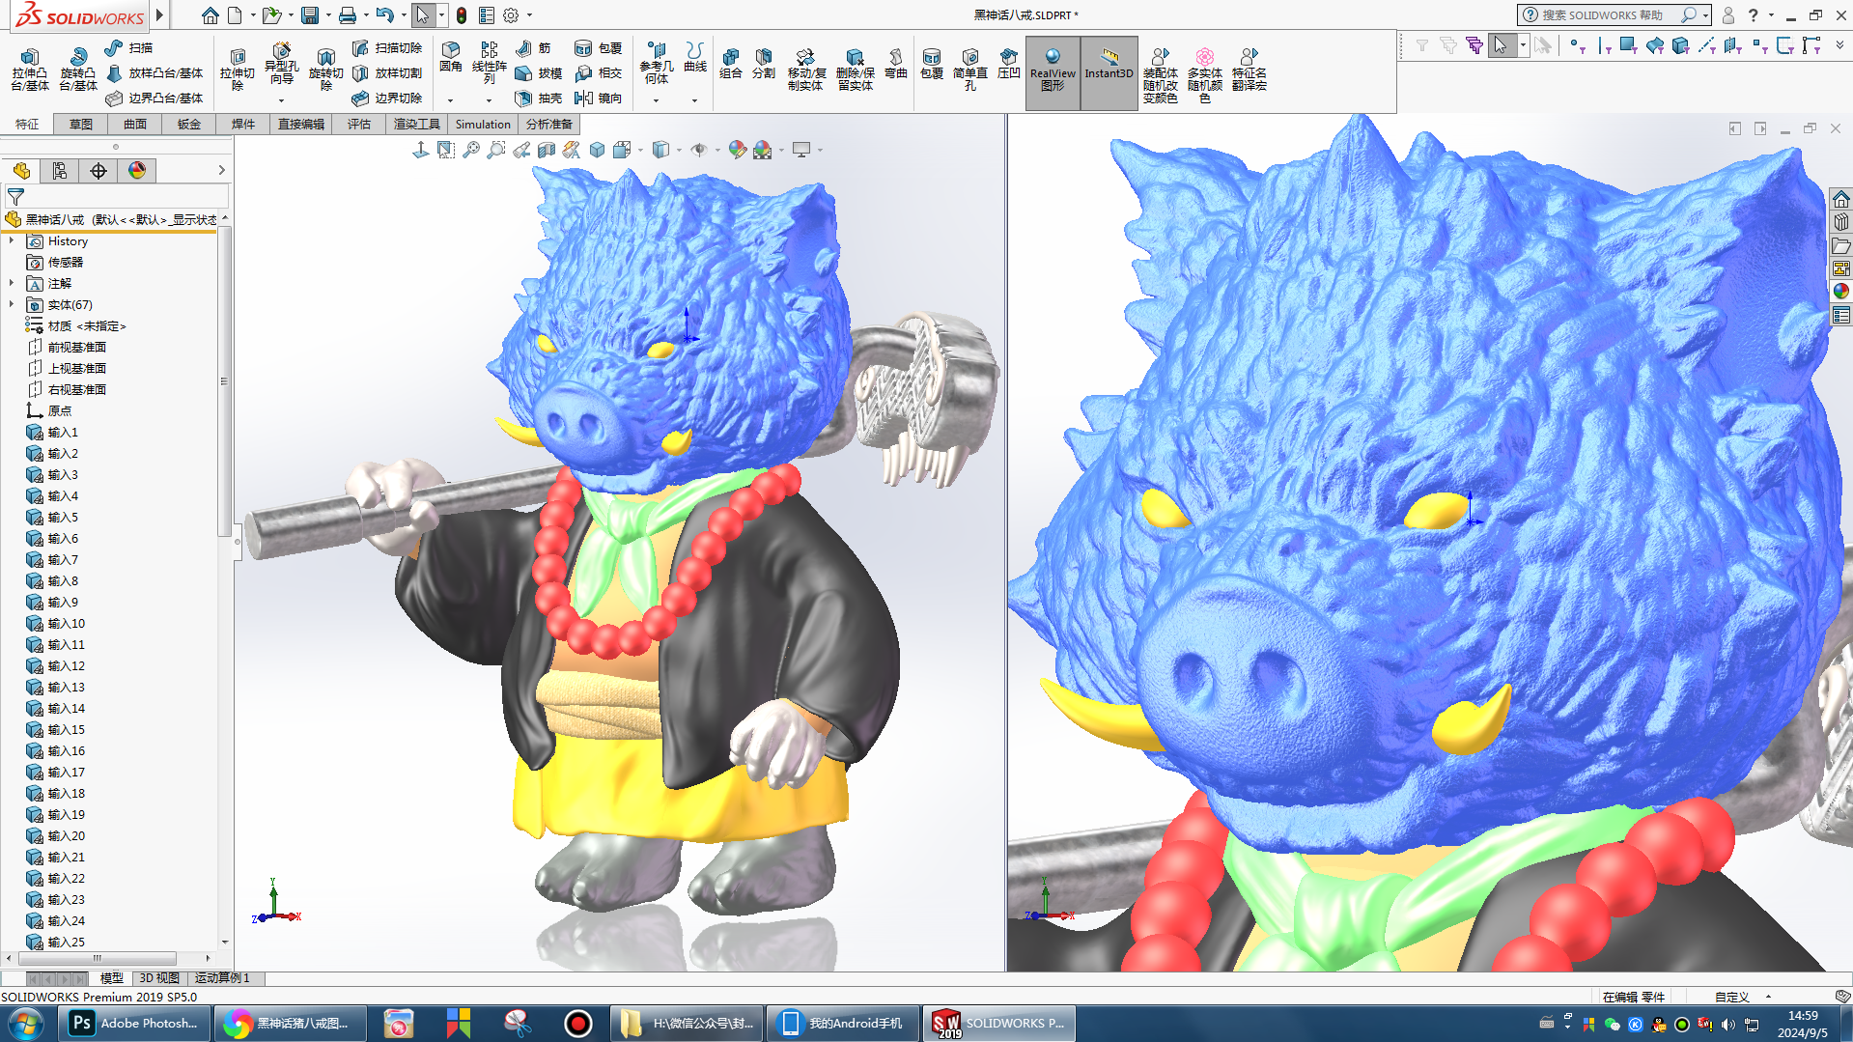Click the zoom to fit magnifier icon

(470, 150)
